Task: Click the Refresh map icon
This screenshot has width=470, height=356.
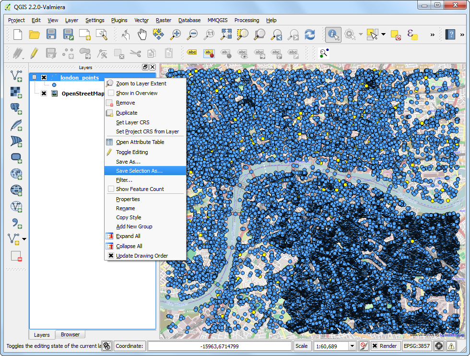Action: (x=310, y=35)
